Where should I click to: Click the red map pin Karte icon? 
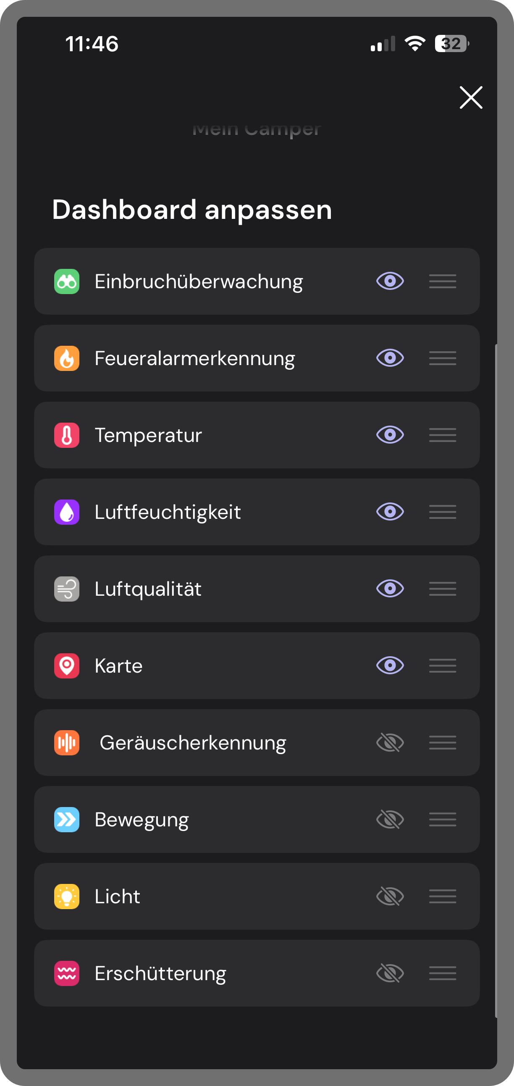point(67,666)
